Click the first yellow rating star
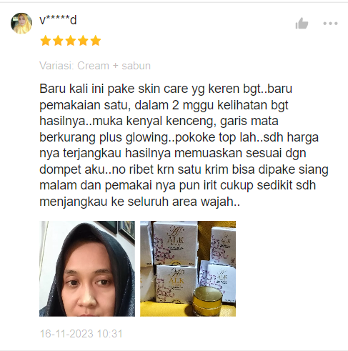 coord(45,41)
